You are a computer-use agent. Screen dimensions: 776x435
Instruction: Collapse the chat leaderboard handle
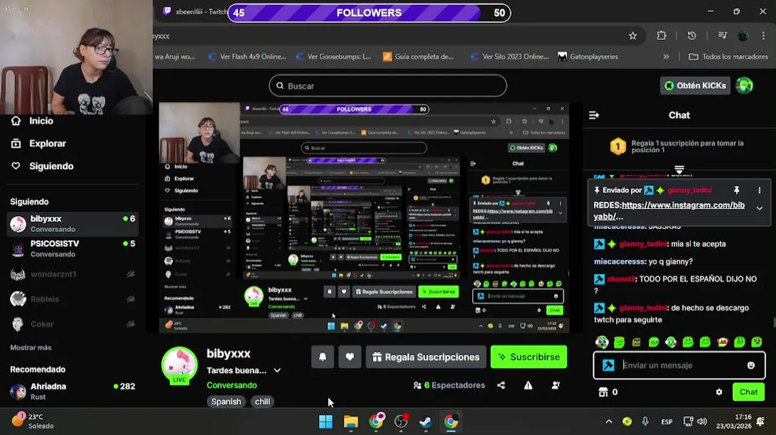tap(679, 169)
